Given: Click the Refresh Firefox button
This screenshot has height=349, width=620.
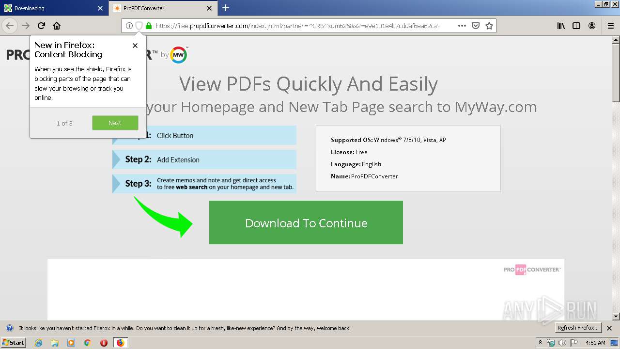Looking at the screenshot, I should (x=578, y=328).
